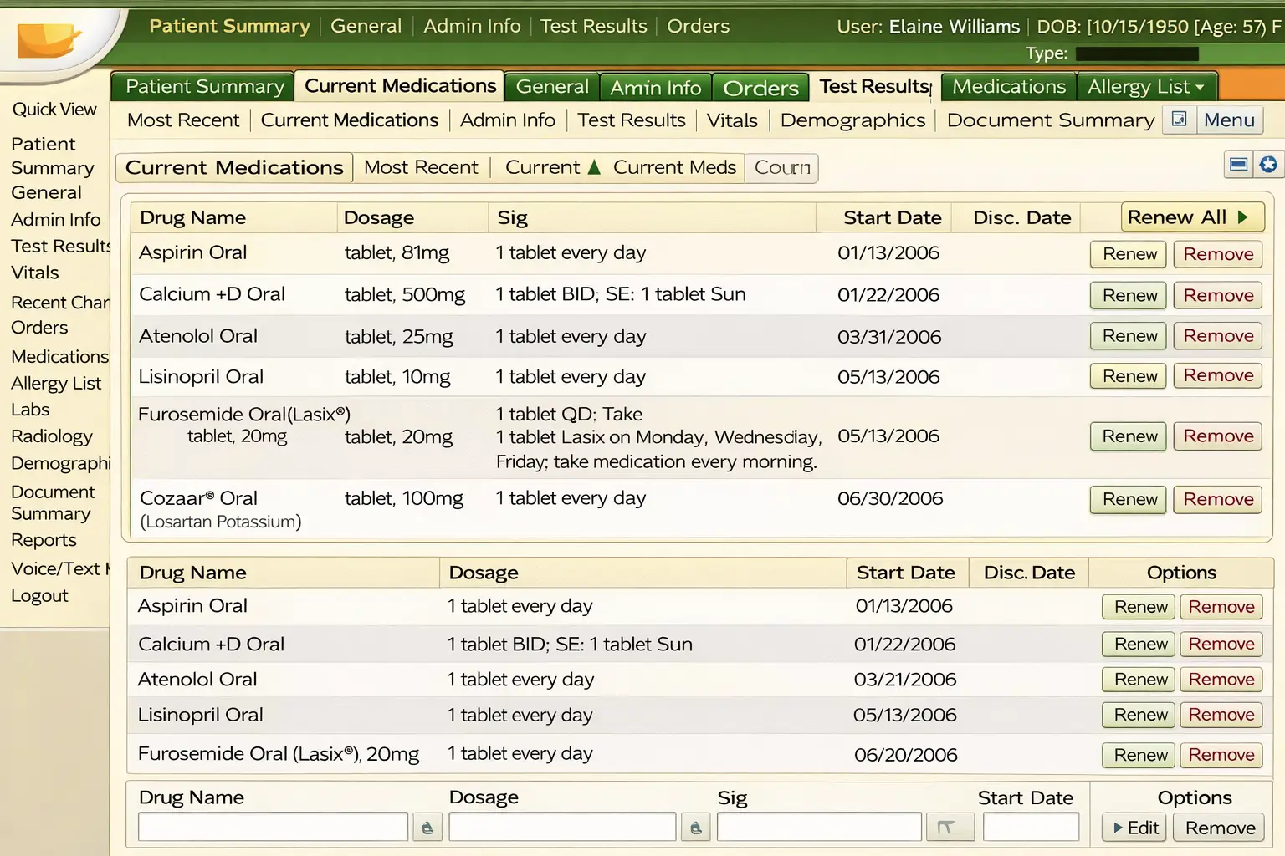Remove the Cozaar Oral medication
Screen dimensions: 1285x856
(x=1217, y=499)
